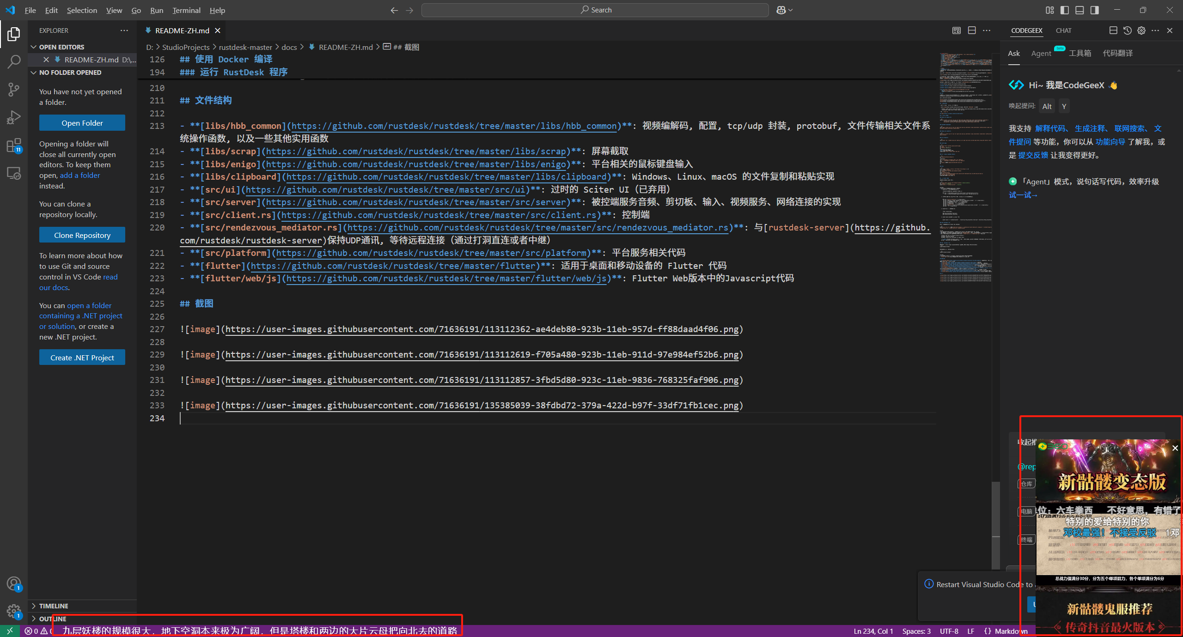Close the README-ZH.md editor tab
Screen dimensions: 1183x637
[x=217, y=30]
